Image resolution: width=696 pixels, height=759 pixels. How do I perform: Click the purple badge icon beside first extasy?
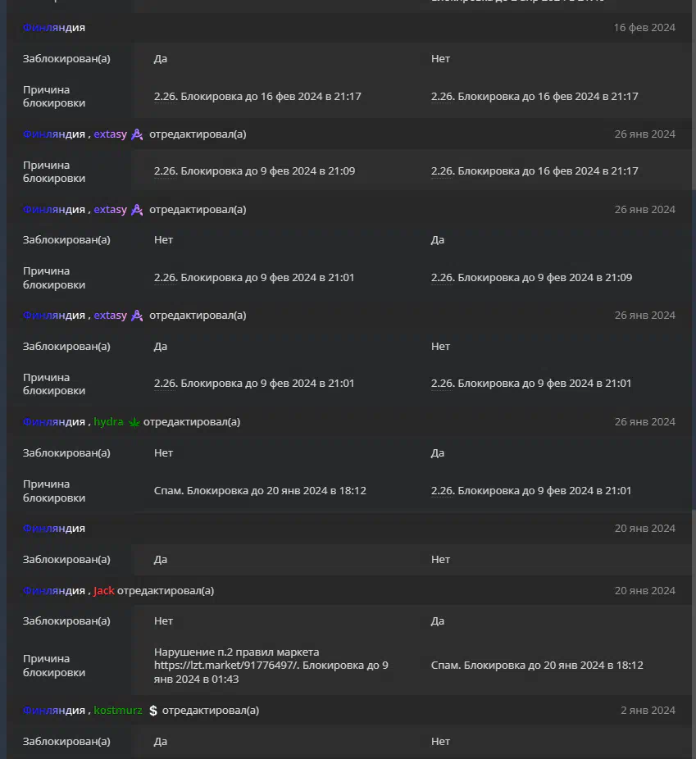click(x=137, y=134)
